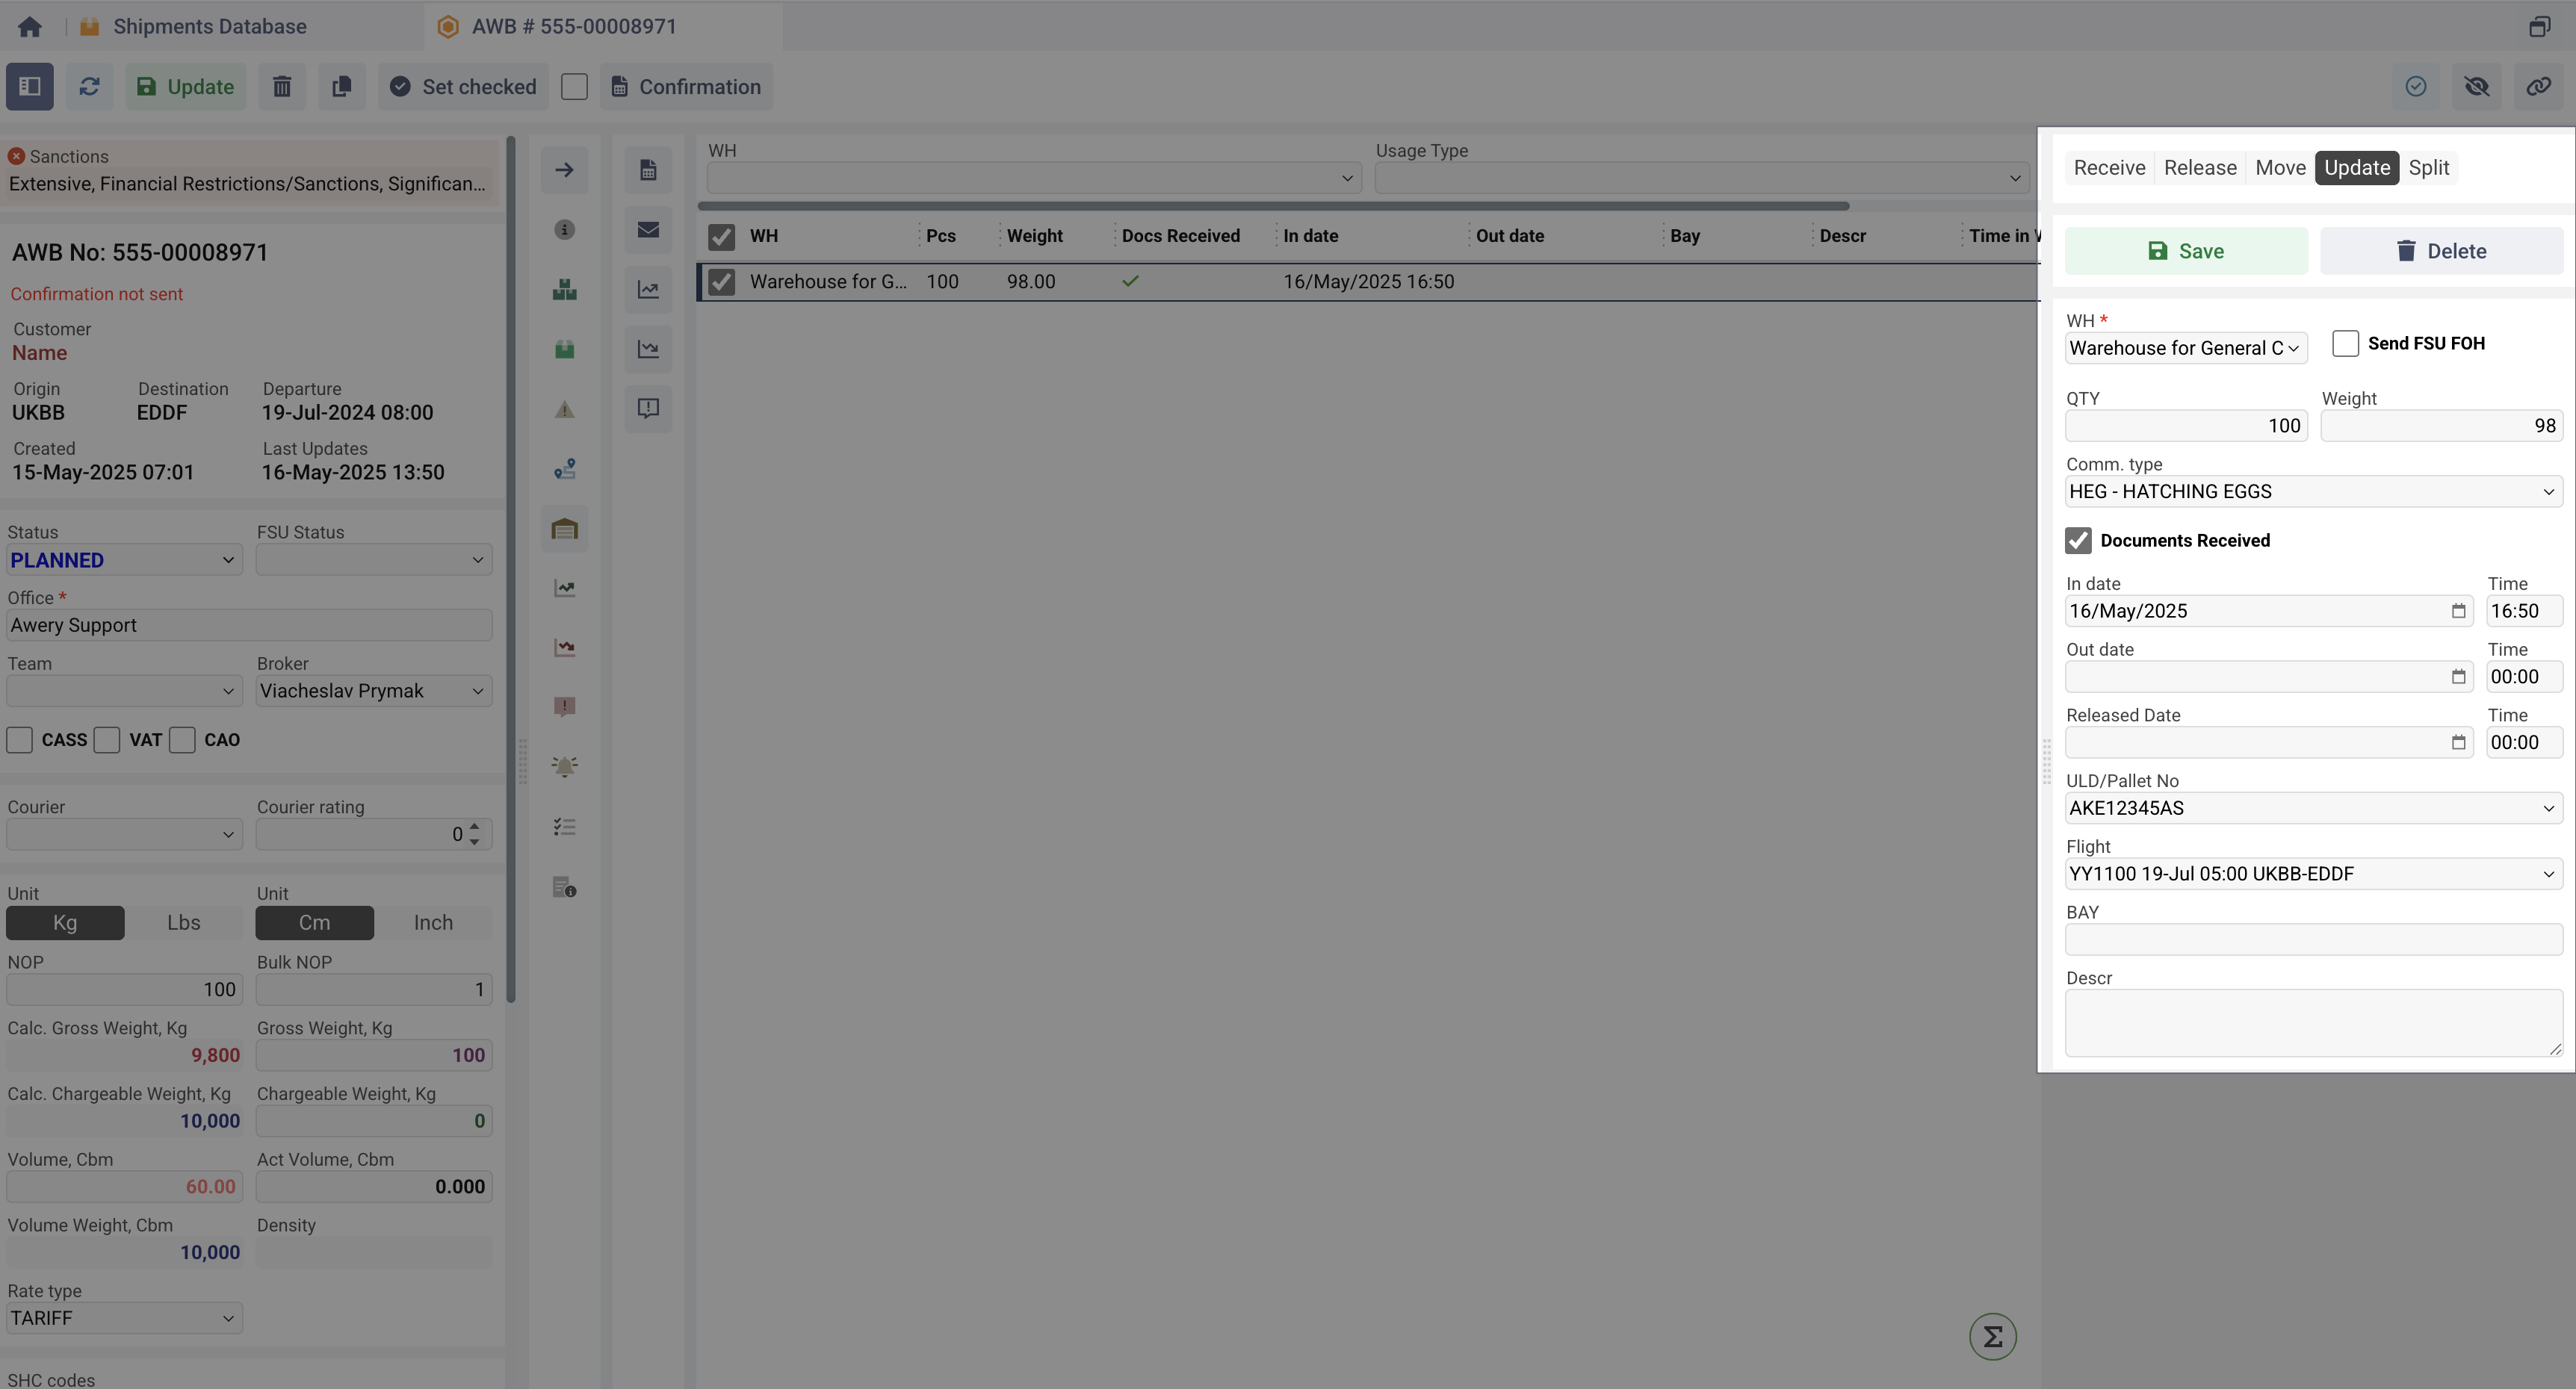The image size is (2576, 1389).
Task: Open the Flight dropdown YY1100
Action: (2312, 874)
